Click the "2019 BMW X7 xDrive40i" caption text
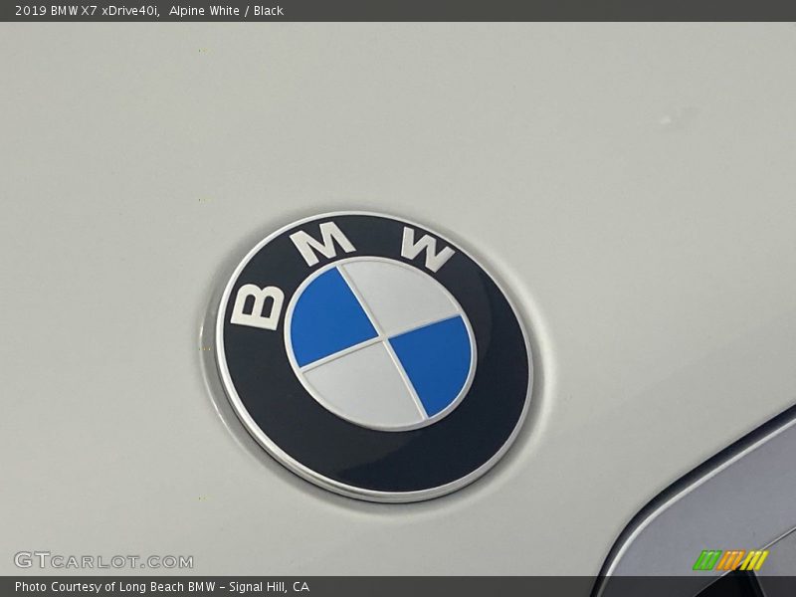The height and width of the screenshot is (597, 796). pyautogui.click(x=88, y=11)
